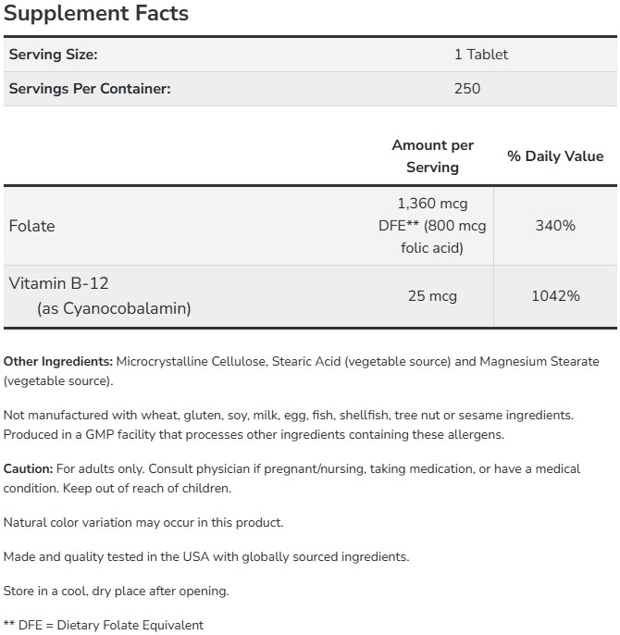Click Natural color variation sentence
Screen dimensions: 620x635
[143, 522]
